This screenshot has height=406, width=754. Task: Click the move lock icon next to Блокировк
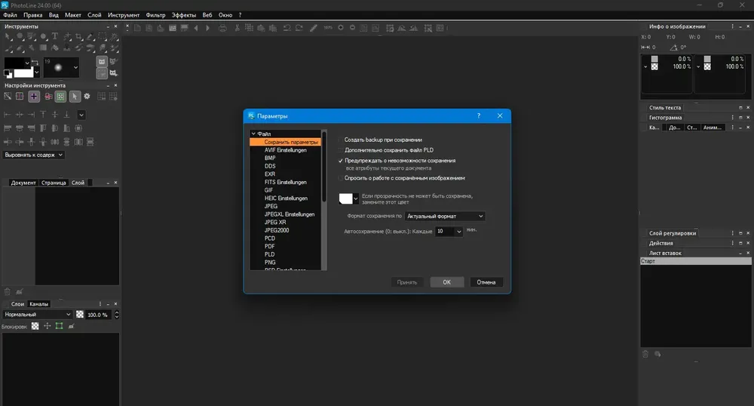[47, 326]
